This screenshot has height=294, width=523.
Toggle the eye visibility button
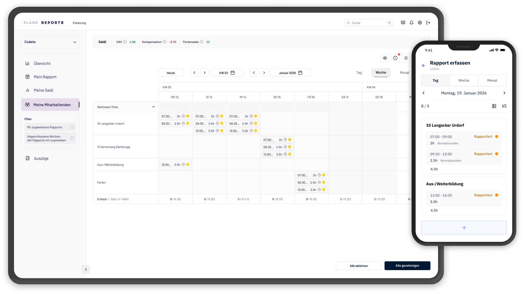click(x=385, y=58)
